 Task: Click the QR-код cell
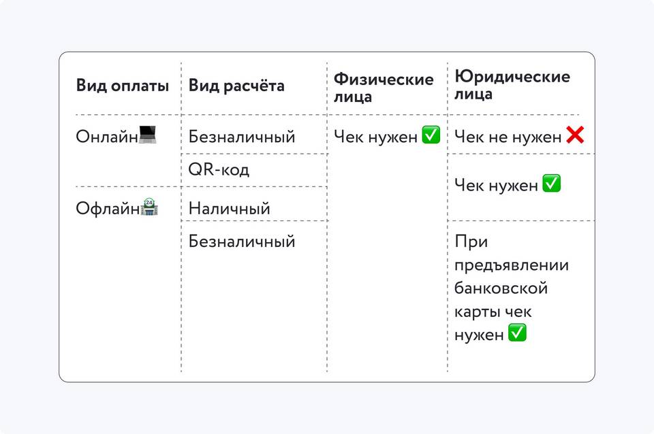click(219, 170)
